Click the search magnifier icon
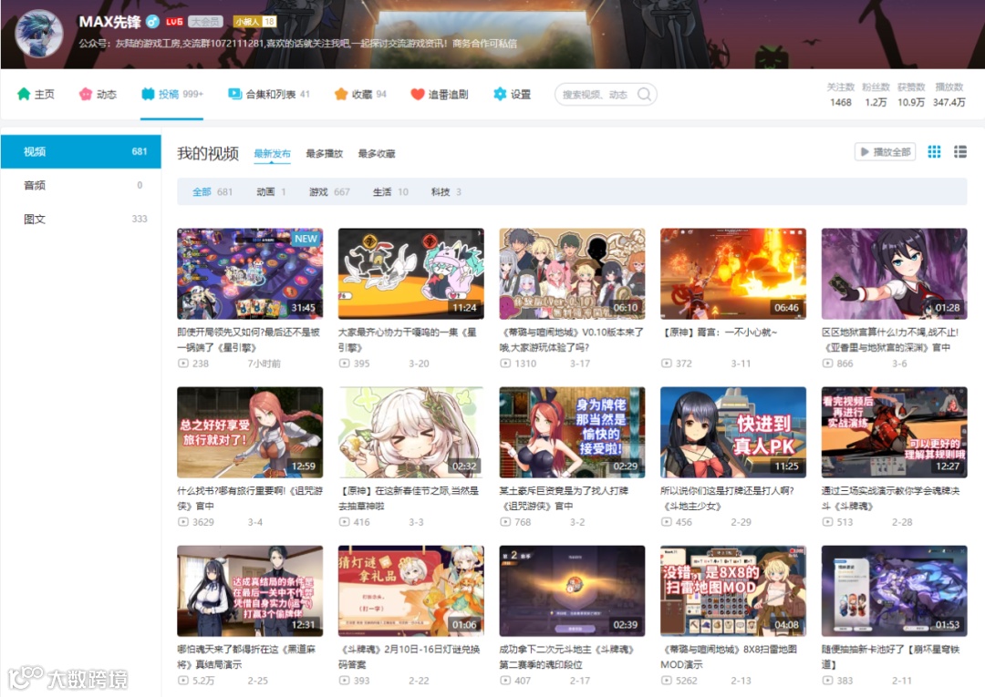This screenshot has width=985, height=697. pos(644,94)
